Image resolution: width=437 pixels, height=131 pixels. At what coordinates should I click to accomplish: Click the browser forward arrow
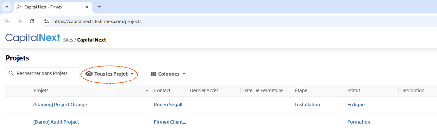pyautogui.click(x=20, y=21)
